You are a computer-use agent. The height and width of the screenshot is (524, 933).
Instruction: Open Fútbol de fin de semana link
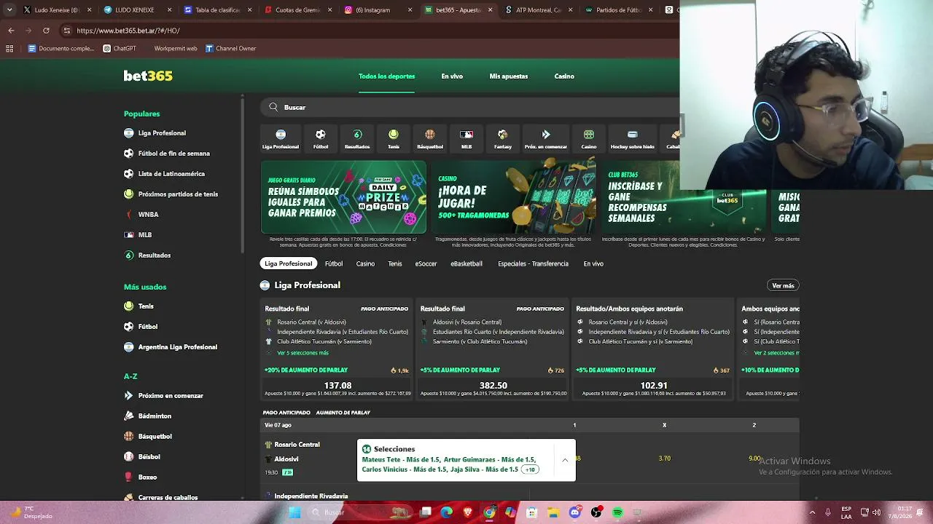point(173,154)
